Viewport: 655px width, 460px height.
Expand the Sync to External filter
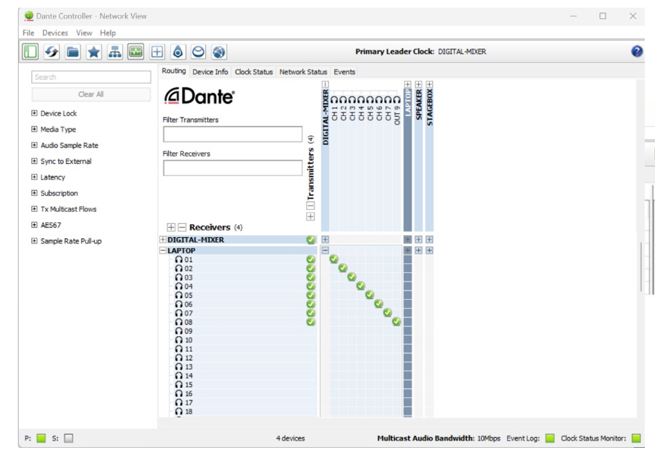click(x=35, y=161)
